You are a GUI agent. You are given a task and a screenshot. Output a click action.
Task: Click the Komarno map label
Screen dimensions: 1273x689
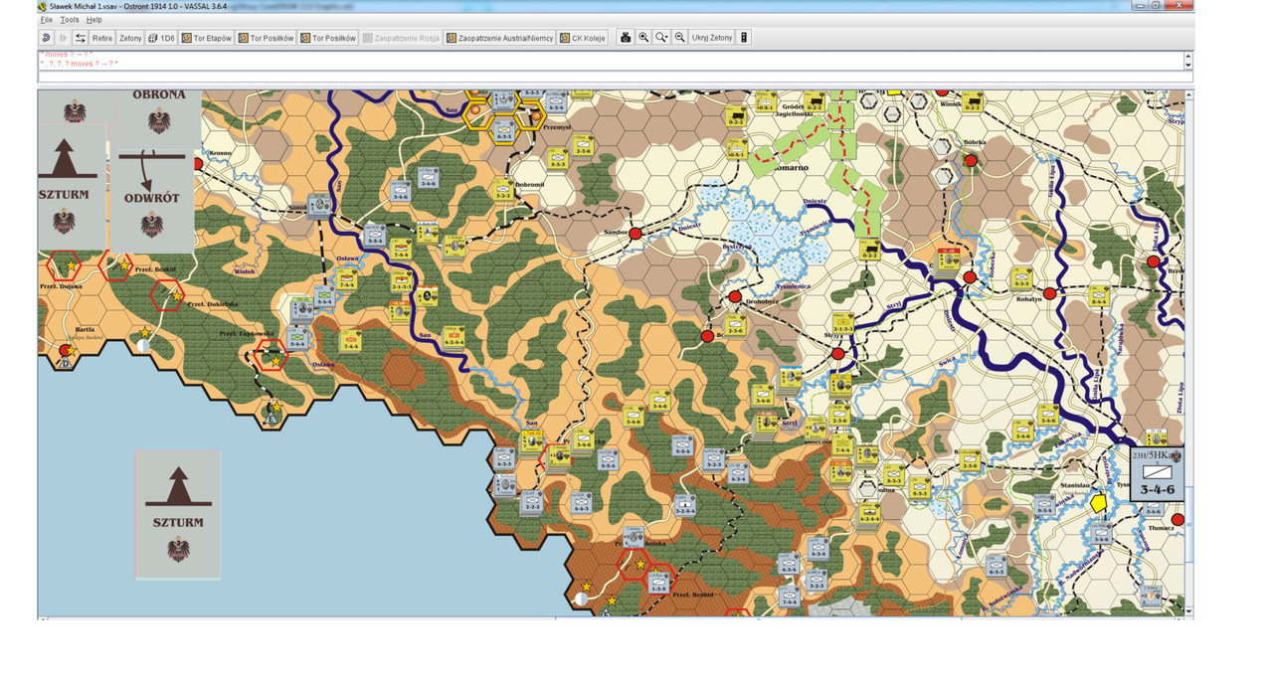[x=792, y=168]
